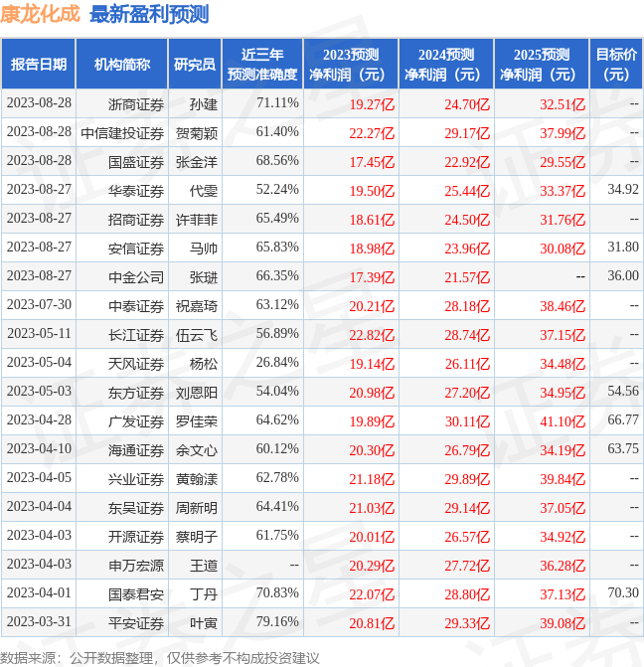Click the 2024预测净利润 column header

(446, 65)
